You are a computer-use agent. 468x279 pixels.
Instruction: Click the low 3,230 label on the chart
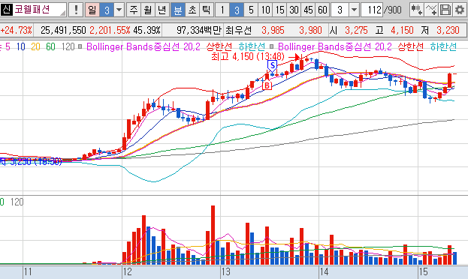(31, 161)
